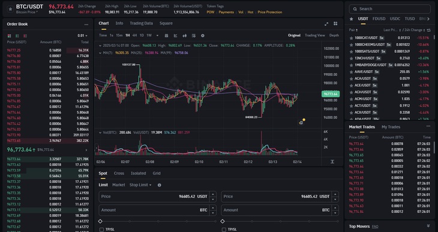
Task: Sort the market list by Pair
Action: click(x=353, y=30)
